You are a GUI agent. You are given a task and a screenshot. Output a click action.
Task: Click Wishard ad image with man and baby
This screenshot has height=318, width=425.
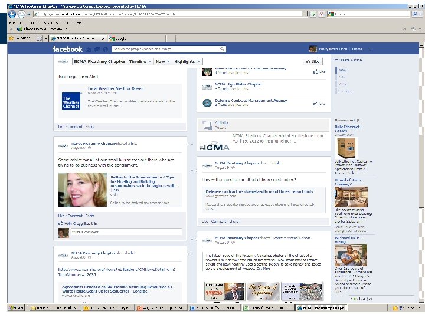[351, 255]
